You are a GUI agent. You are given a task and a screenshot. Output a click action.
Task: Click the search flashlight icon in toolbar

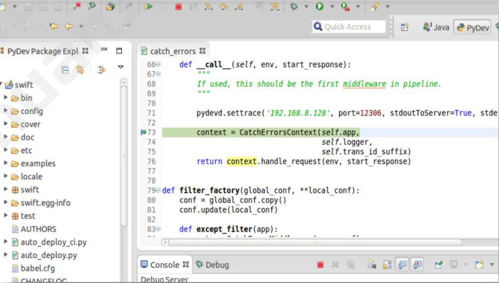(x=375, y=7)
